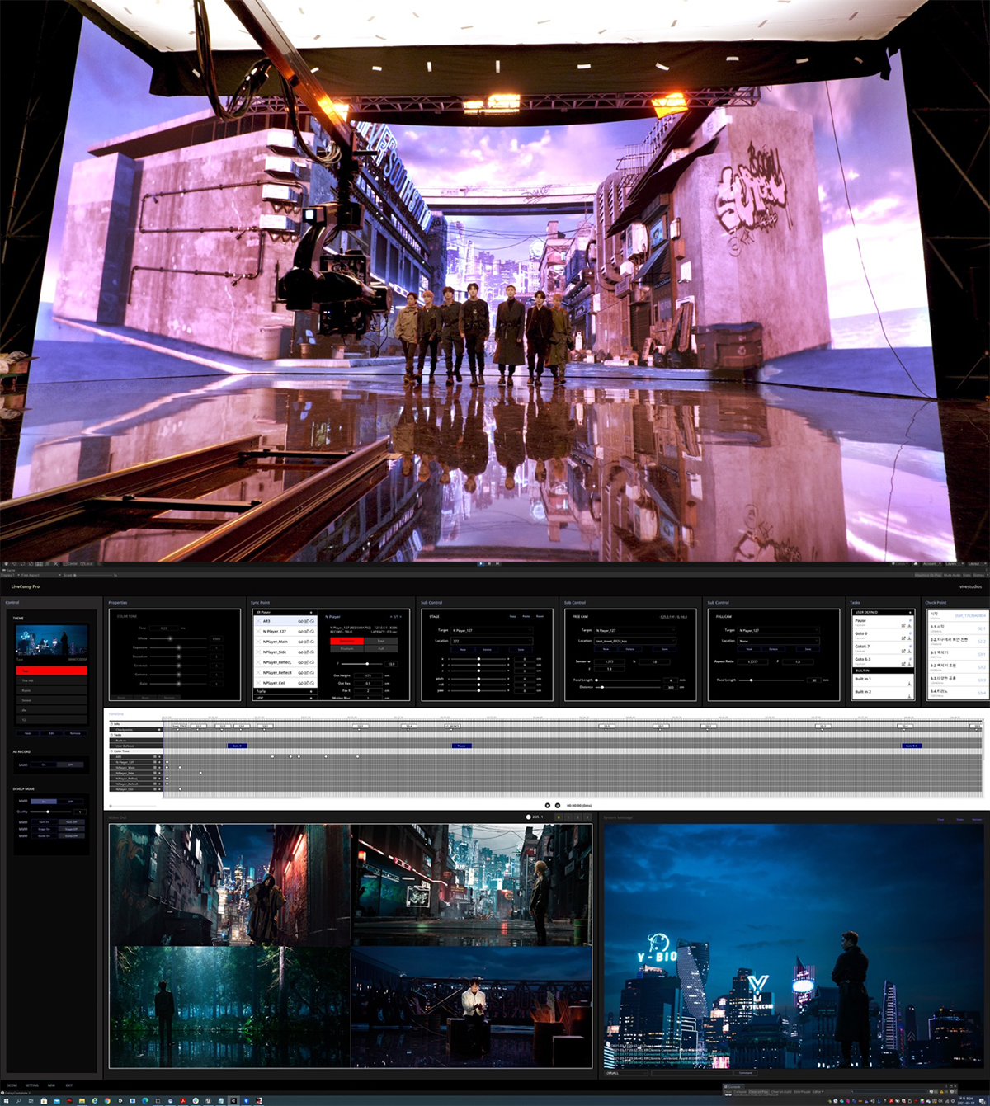Open the Full Cam Target dropdown

pyautogui.click(x=778, y=630)
